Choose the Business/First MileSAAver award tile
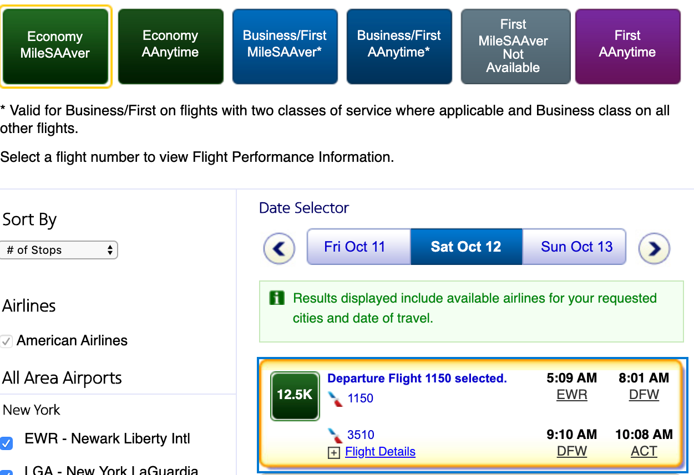 285,45
